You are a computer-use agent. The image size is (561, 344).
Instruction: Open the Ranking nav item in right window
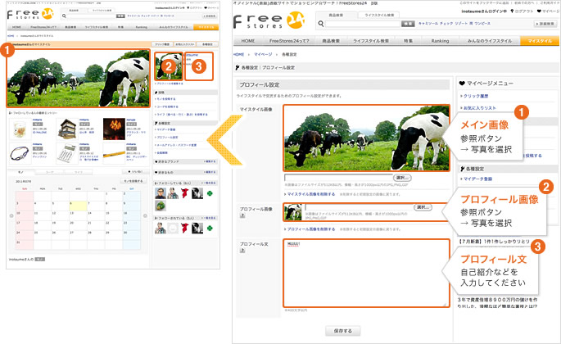pos(440,41)
